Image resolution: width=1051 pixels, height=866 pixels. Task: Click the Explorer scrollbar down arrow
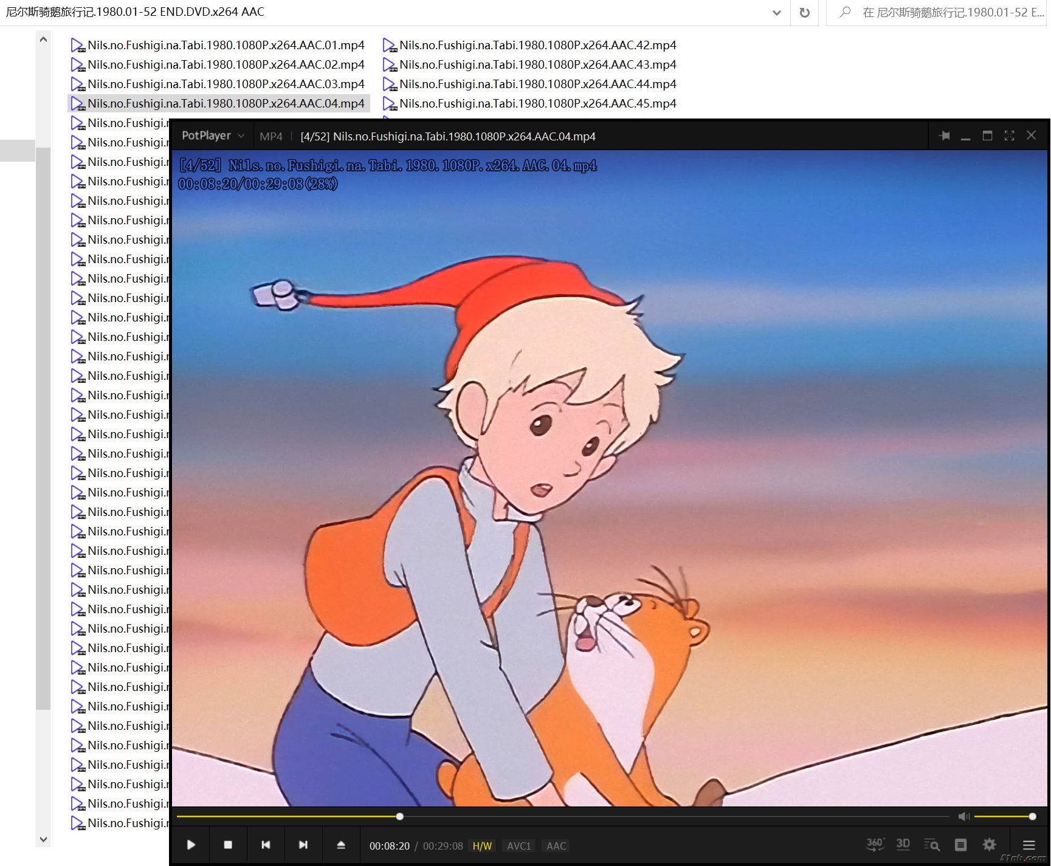pyautogui.click(x=43, y=839)
